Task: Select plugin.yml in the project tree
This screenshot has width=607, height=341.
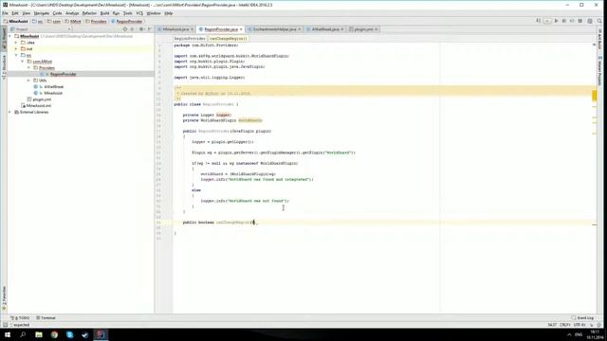Action: click(x=42, y=99)
